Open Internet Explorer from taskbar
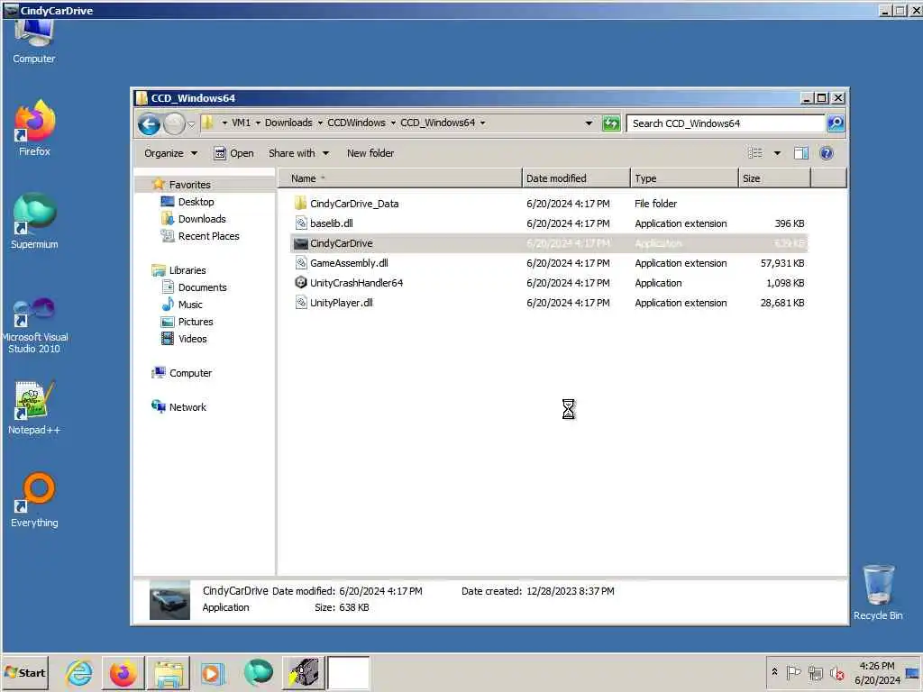 coord(79,673)
